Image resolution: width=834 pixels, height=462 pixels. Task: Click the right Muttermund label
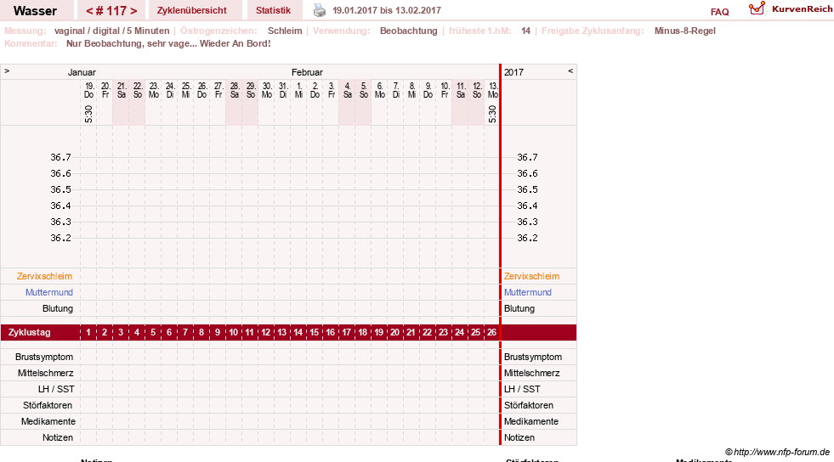pyautogui.click(x=528, y=292)
